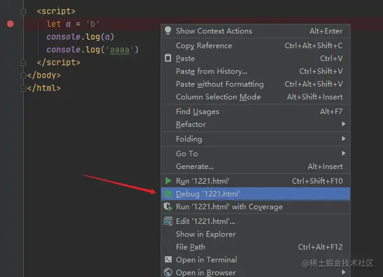Open the Refactor menu entry
The image size is (383, 277).
tap(256, 124)
